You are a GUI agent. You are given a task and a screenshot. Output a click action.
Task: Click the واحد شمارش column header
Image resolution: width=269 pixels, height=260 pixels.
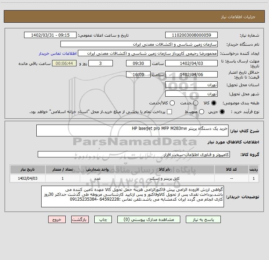[x=97, y=170]
